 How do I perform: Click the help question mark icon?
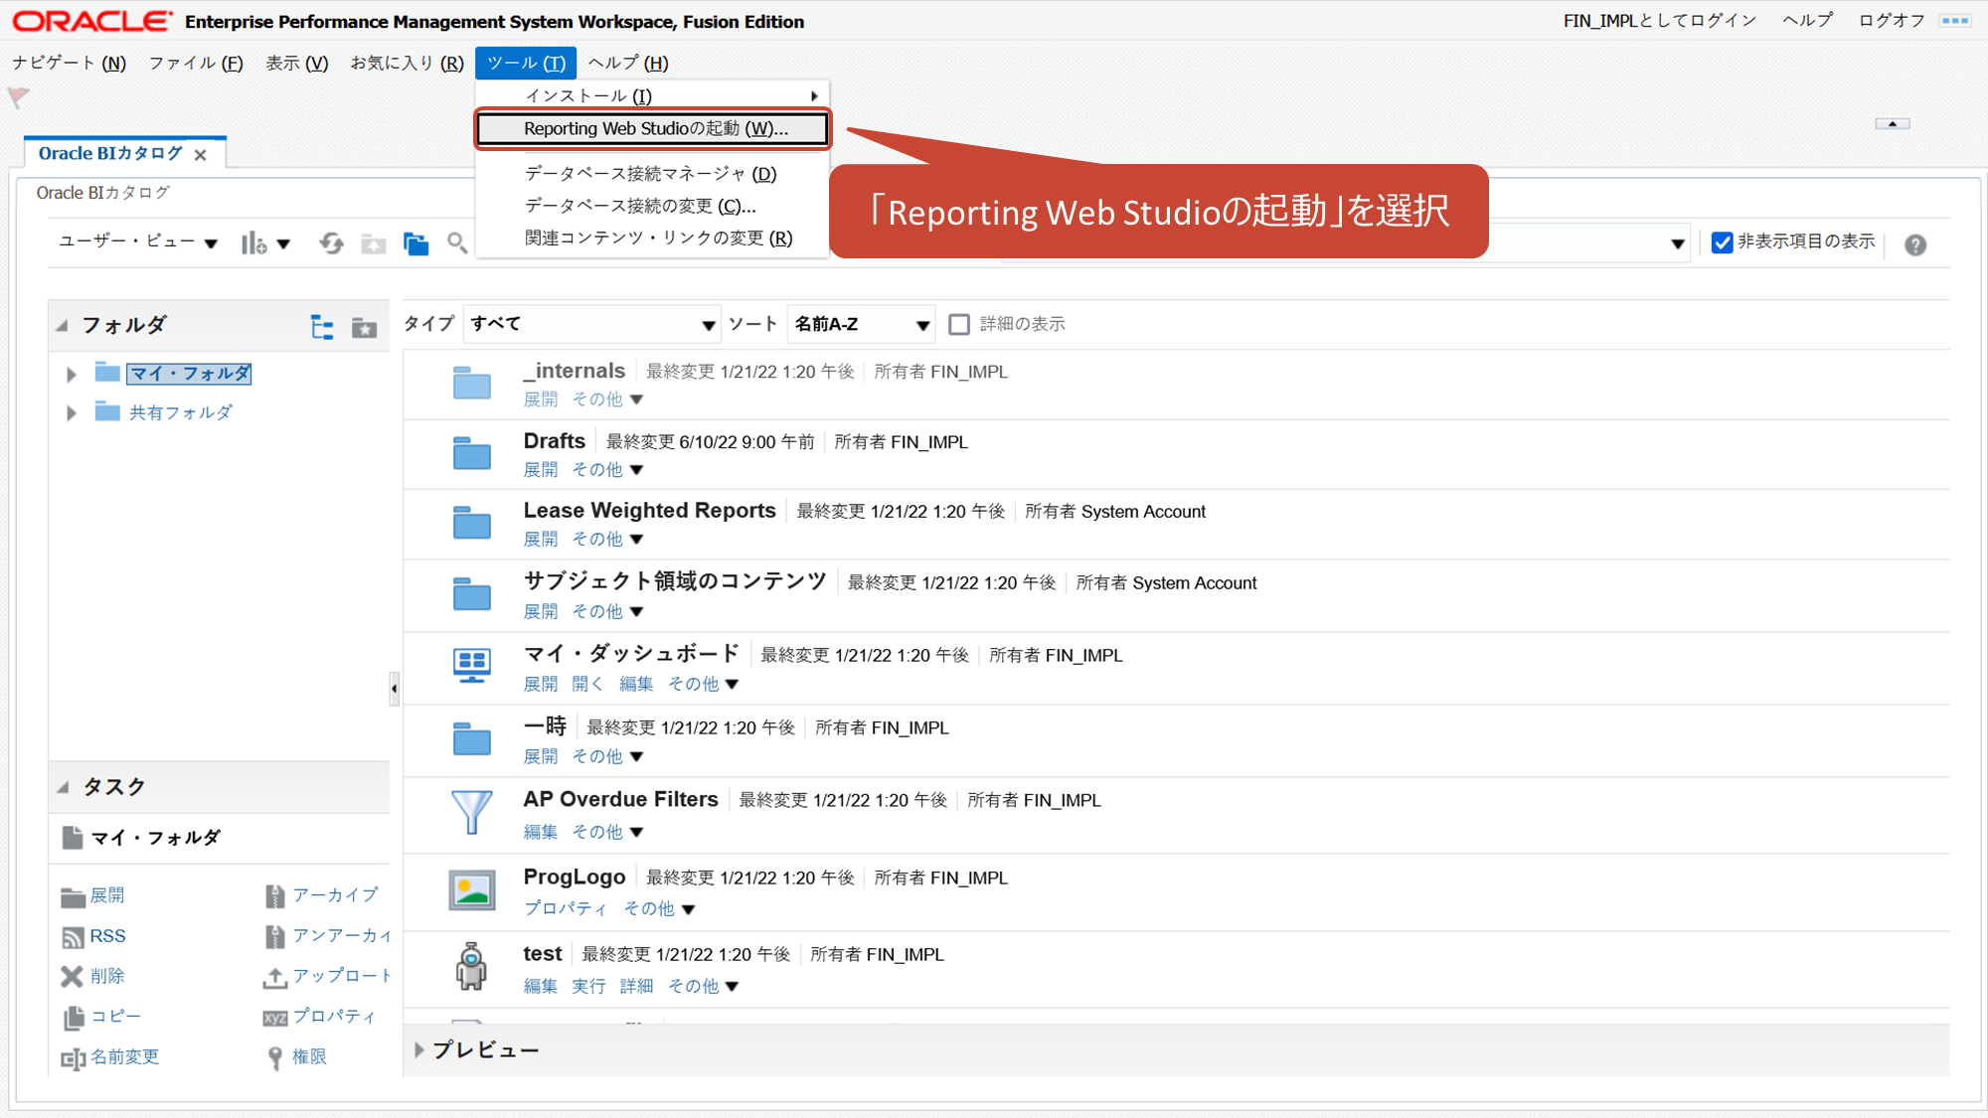pos(1914,244)
